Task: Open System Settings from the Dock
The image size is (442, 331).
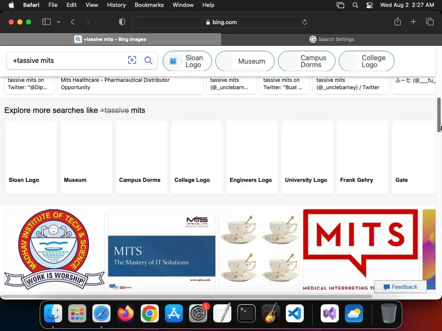Action: click(x=198, y=313)
